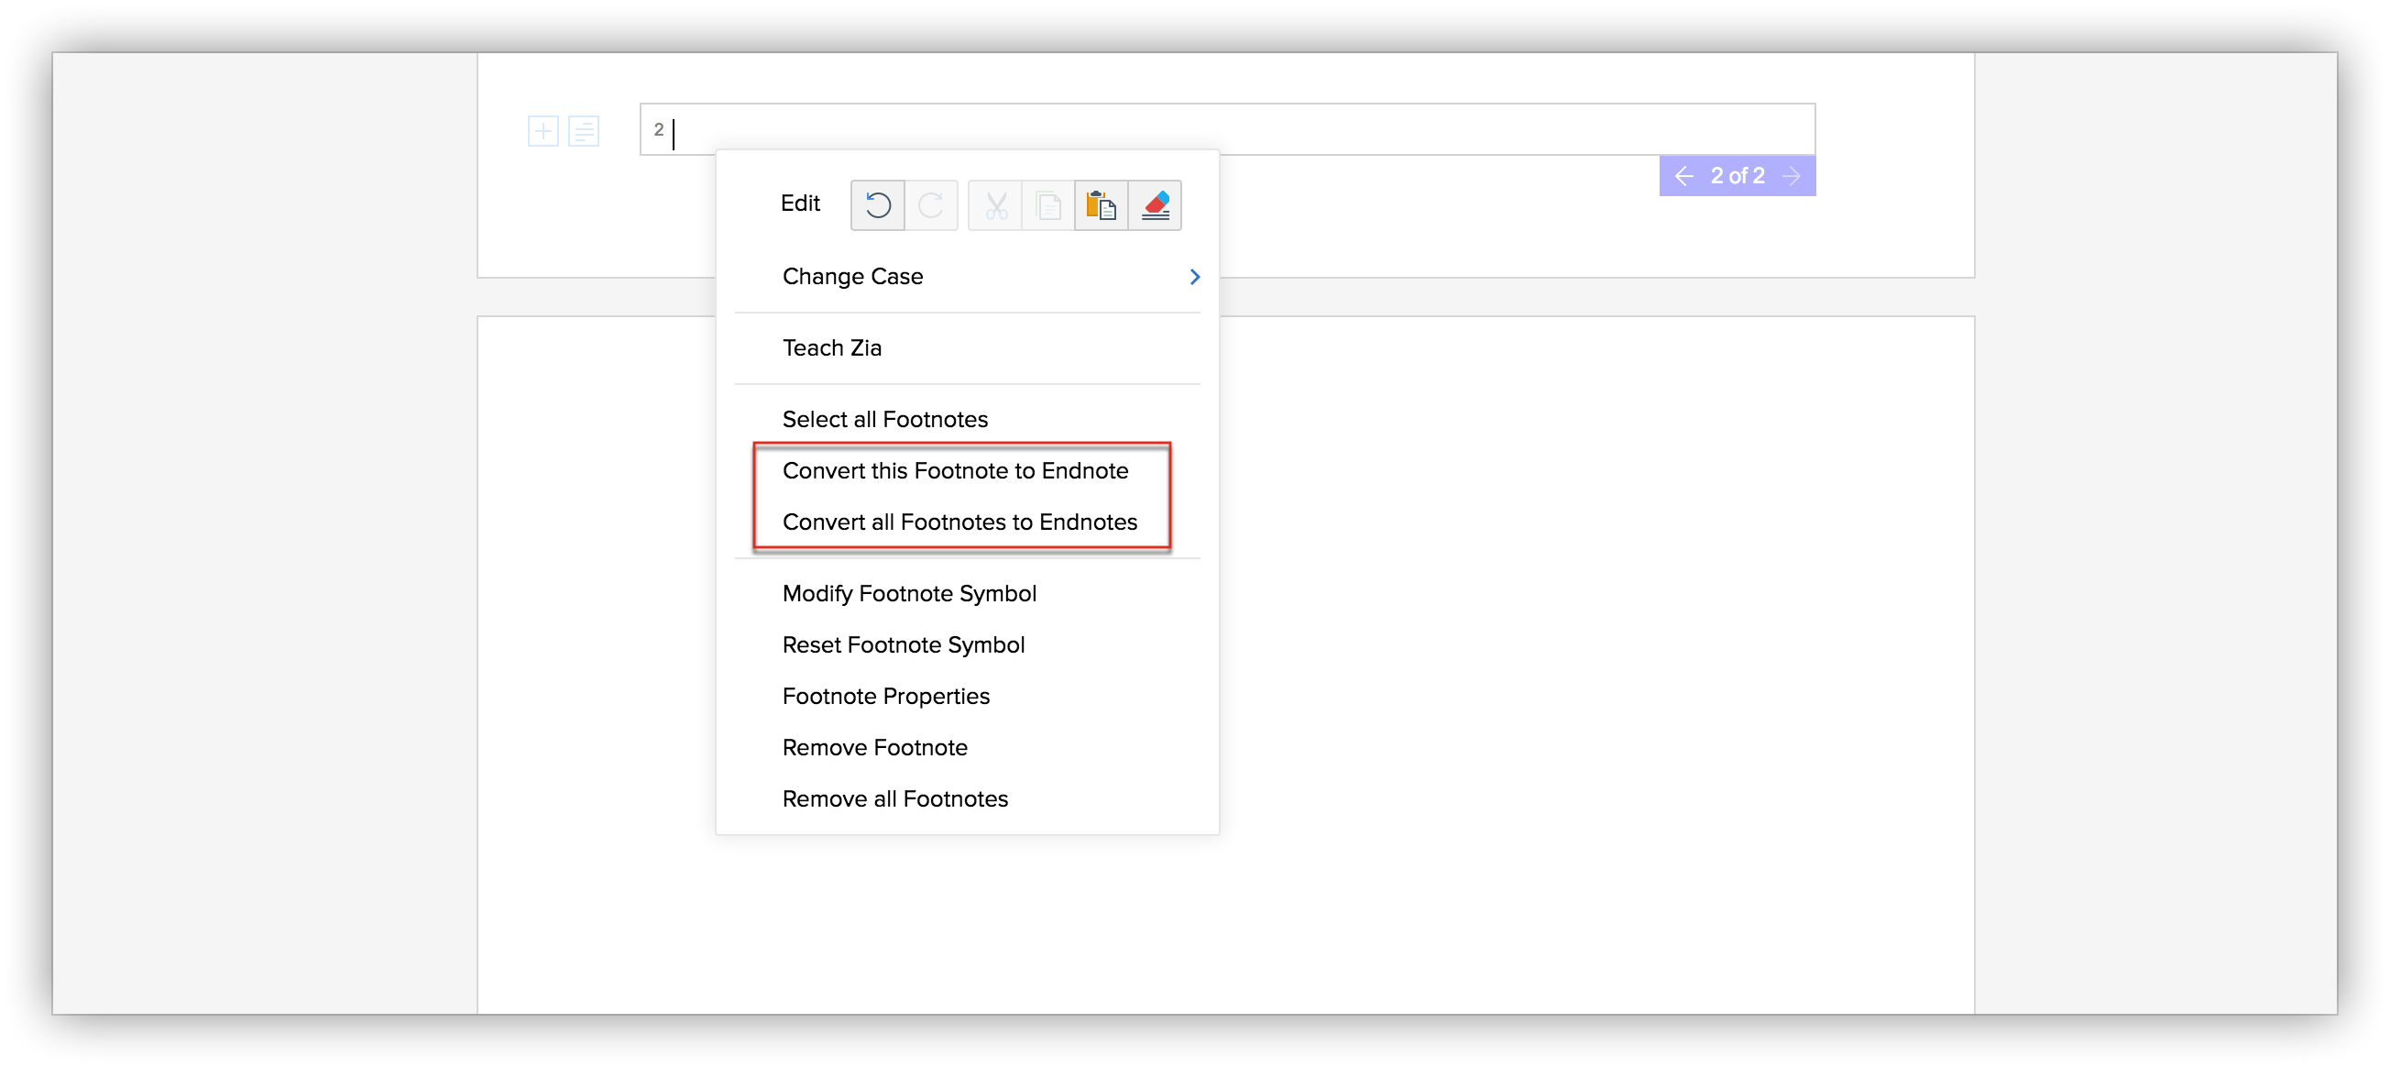Open the Change Case menu entry
The image size is (2390, 1067).
(852, 277)
